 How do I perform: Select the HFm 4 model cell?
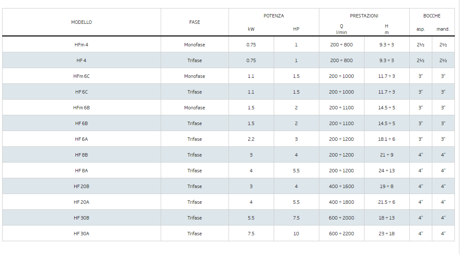pos(81,45)
